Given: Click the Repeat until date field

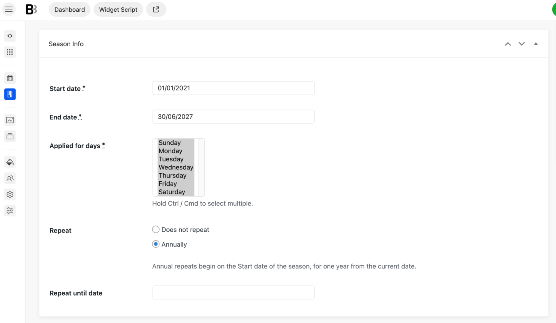Looking at the screenshot, I should click(x=233, y=292).
